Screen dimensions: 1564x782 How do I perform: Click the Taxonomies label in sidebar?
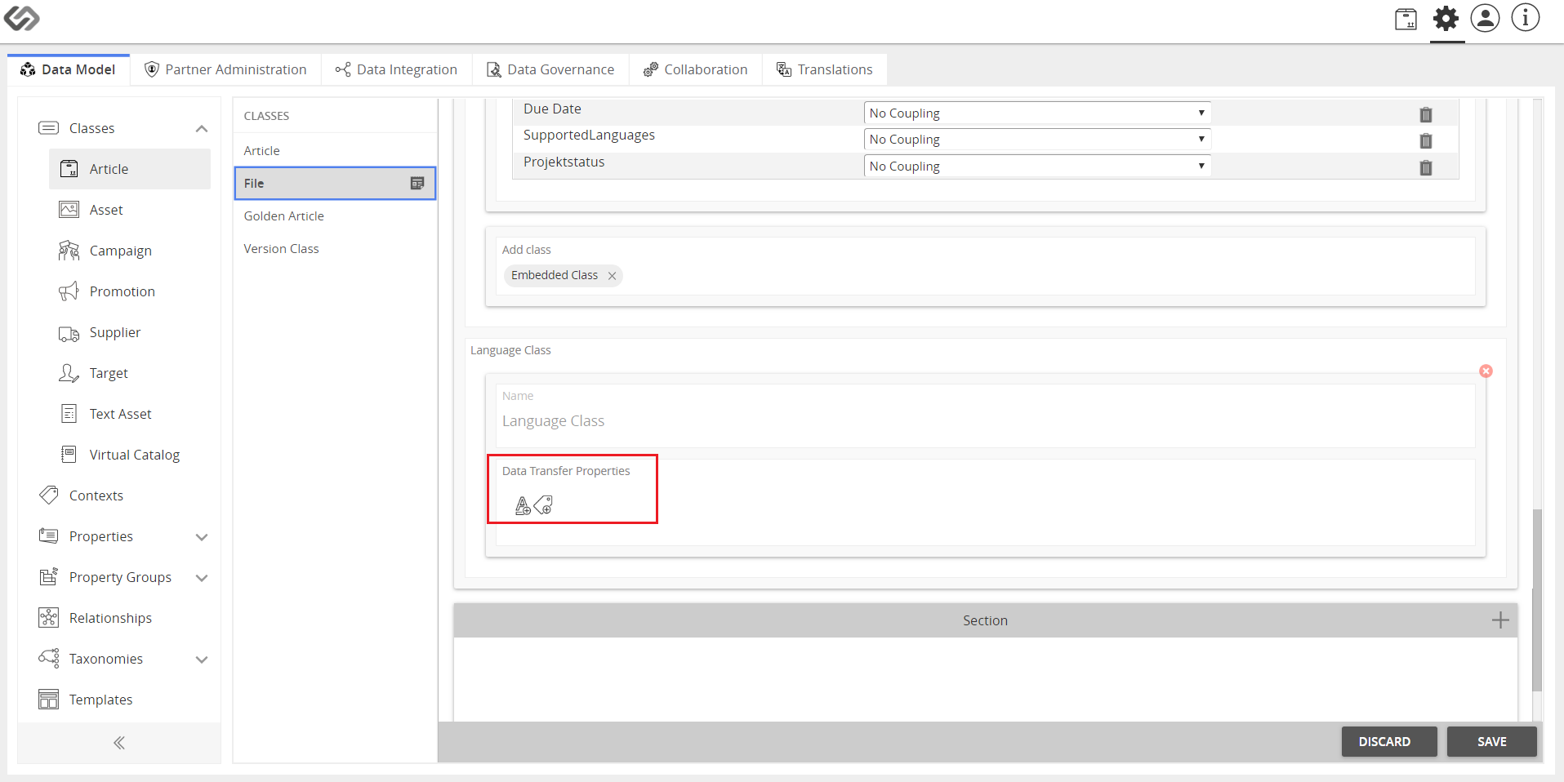pos(106,659)
